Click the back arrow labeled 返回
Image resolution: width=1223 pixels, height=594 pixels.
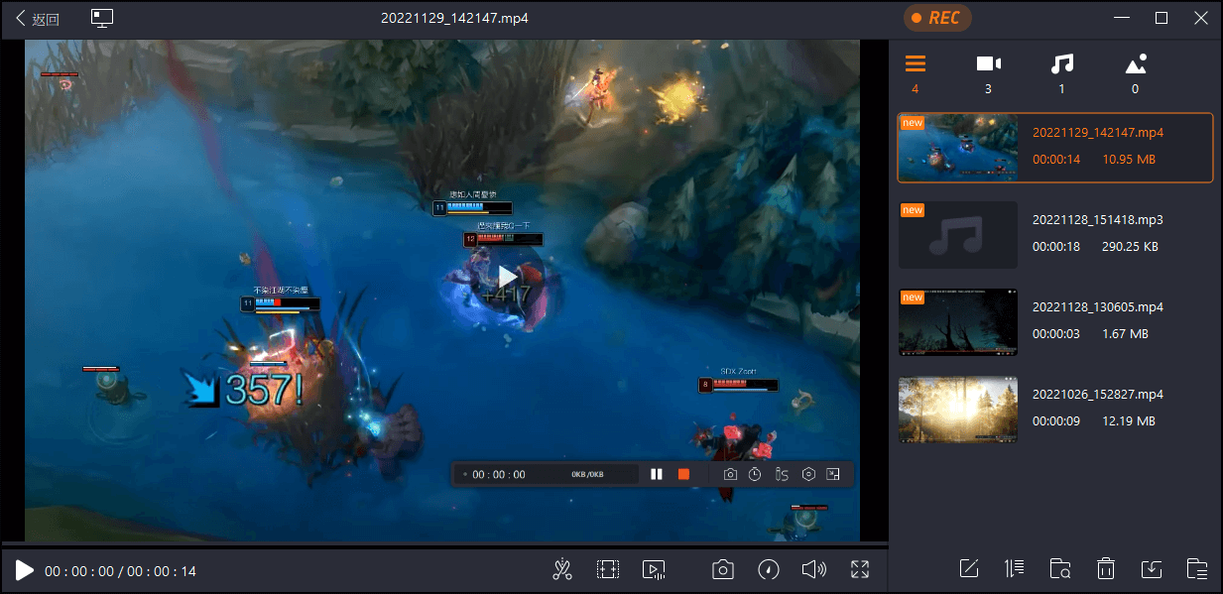pyautogui.click(x=37, y=19)
